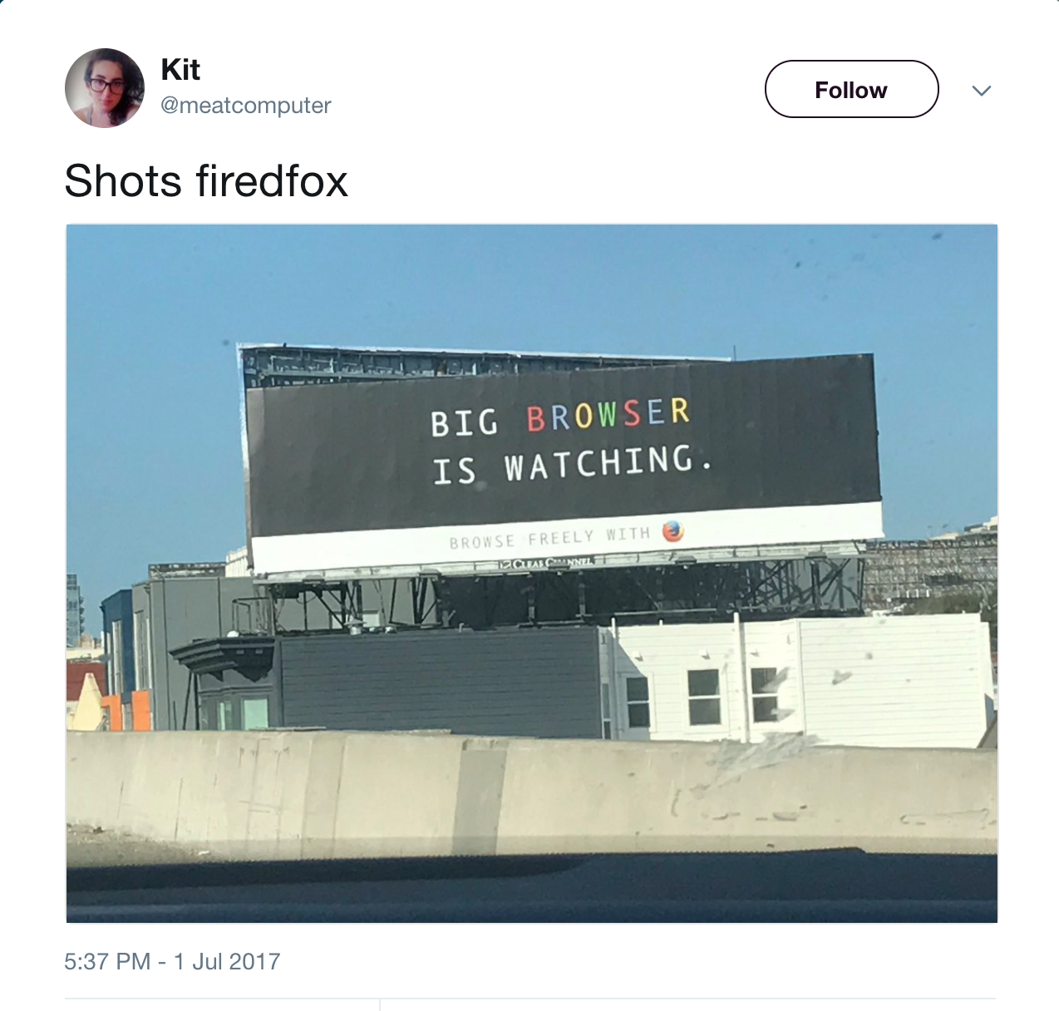The image size is (1059, 1011).
Task: Follow the @meatcomputer account
Action: 851,89
